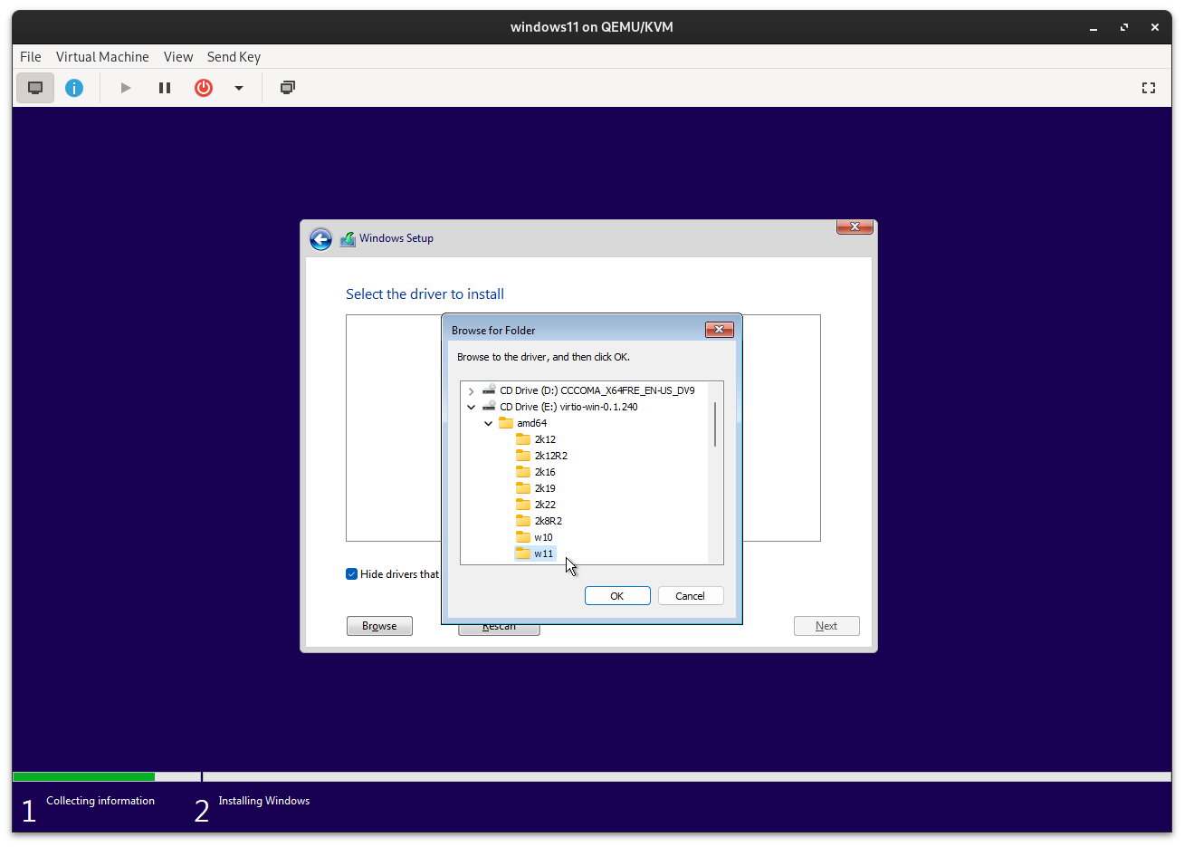Select the amd64 folder
This screenshot has width=1184, height=847.
[x=531, y=423]
